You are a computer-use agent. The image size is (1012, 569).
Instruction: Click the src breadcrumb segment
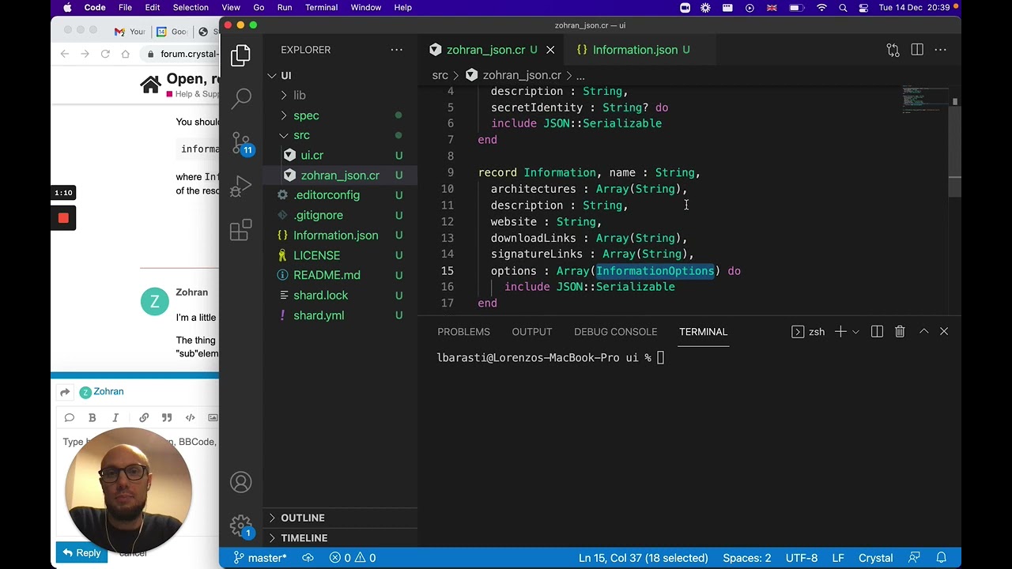(440, 75)
